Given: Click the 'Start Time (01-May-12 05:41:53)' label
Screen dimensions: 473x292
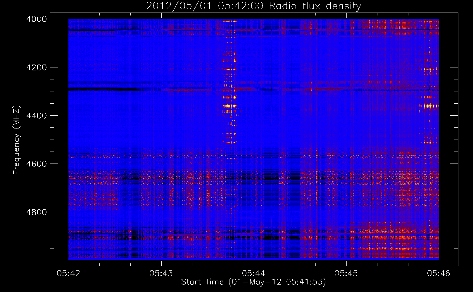Looking at the screenshot, I should (253, 282).
